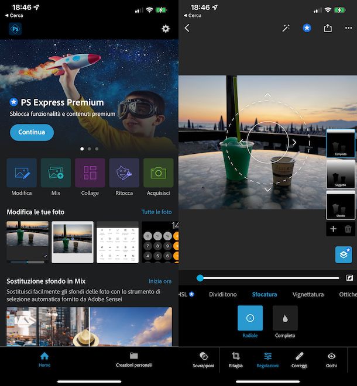Open the Sovrapponi tool
Screen dimensions: 357x386
(204, 360)
